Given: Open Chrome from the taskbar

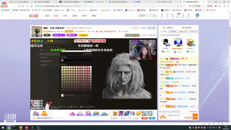Looking at the screenshot, I should point(9,127).
